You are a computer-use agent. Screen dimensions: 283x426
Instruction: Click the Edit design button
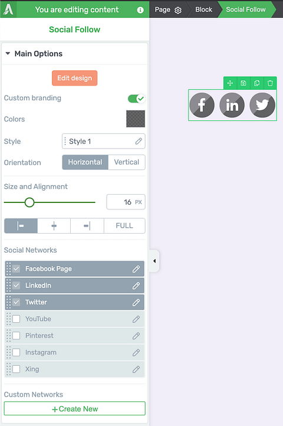75,78
